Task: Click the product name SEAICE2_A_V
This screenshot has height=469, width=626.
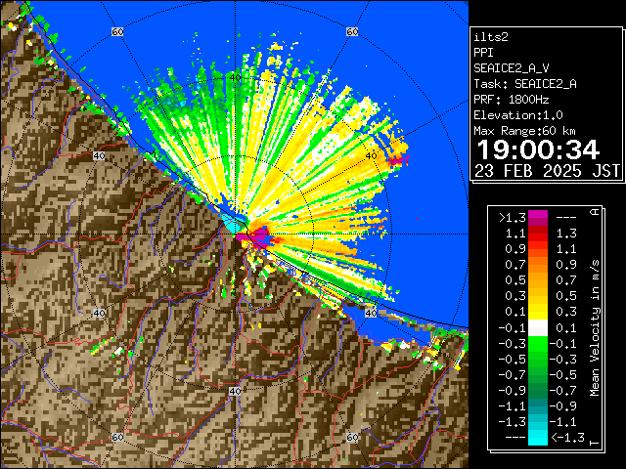Action: click(x=511, y=68)
